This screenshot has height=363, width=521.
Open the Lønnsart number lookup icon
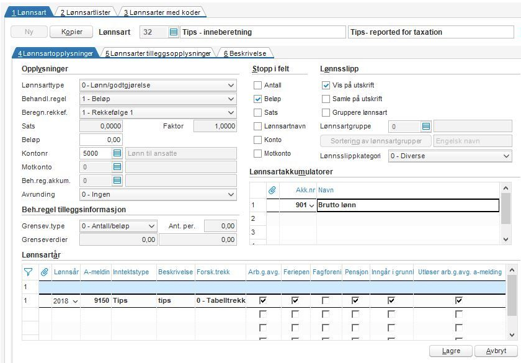point(174,32)
